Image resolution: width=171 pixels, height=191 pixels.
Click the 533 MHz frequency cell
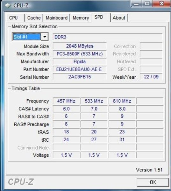click(94, 101)
